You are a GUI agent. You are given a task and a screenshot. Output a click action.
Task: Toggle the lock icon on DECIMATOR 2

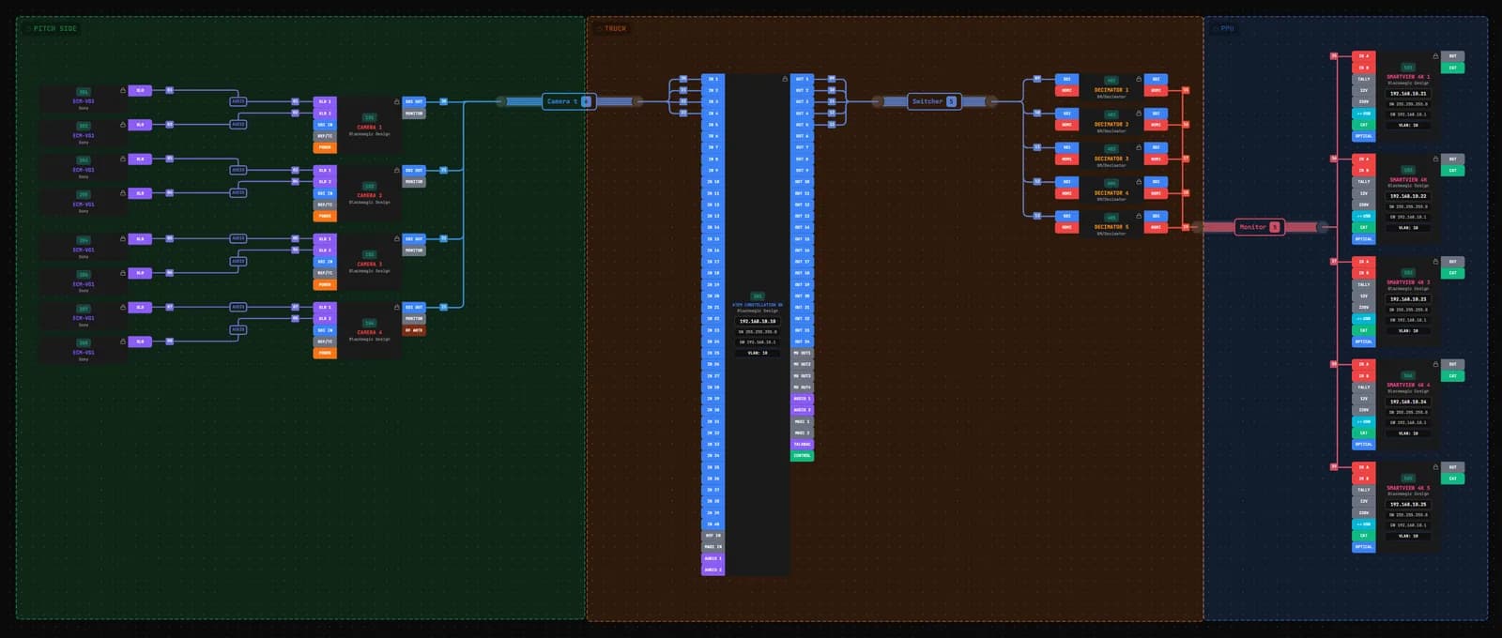point(1139,113)
